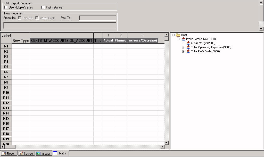Open the Images tab
Screen dimensions: 264x157
[44, 153]
